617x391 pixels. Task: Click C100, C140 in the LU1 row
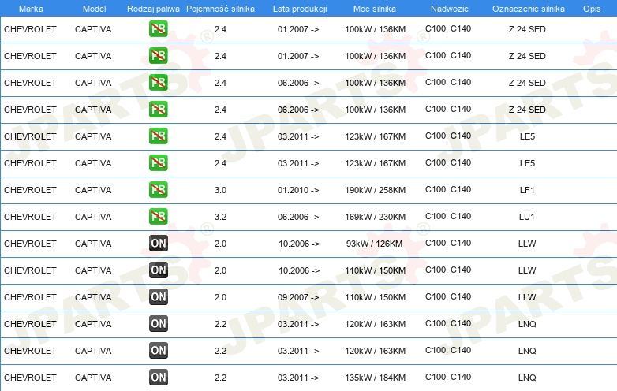pos(448,216)
